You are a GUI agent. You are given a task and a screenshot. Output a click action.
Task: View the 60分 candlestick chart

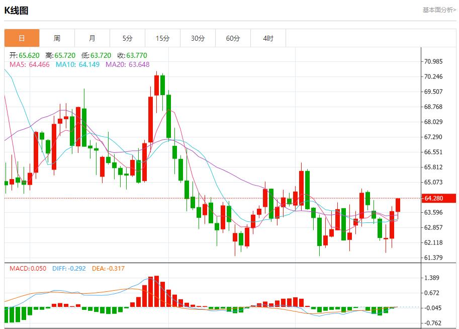point(233,38)
